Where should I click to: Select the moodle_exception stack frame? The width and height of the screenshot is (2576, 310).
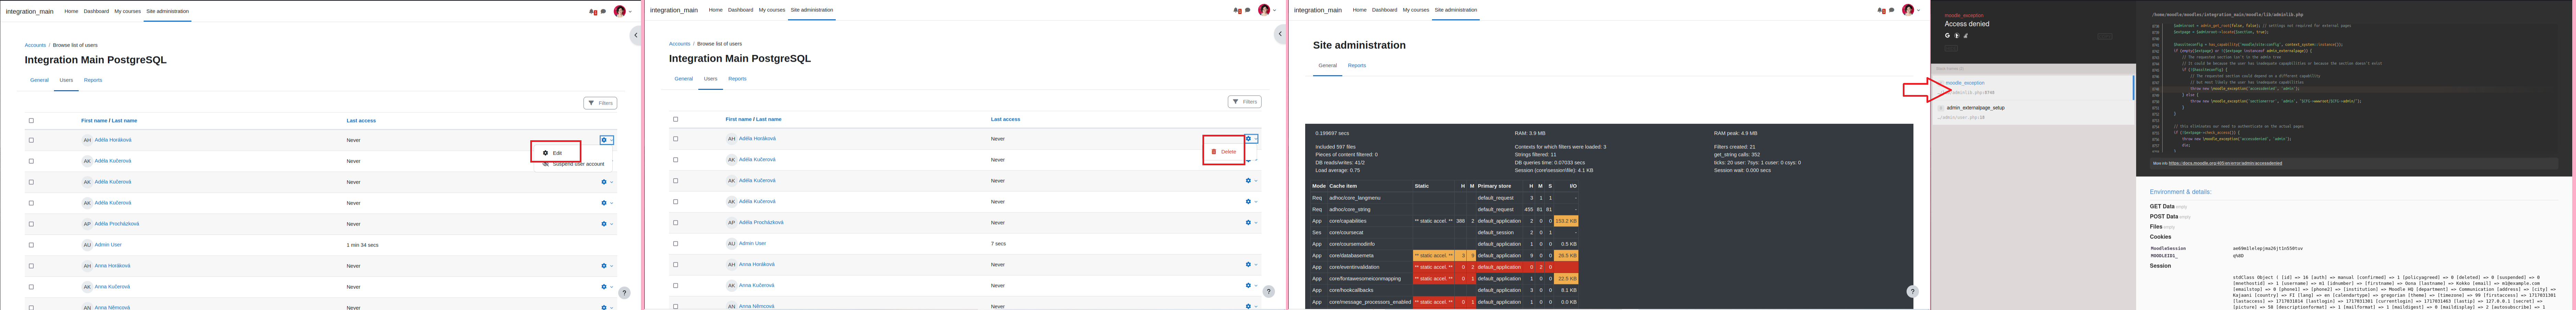2033,88
